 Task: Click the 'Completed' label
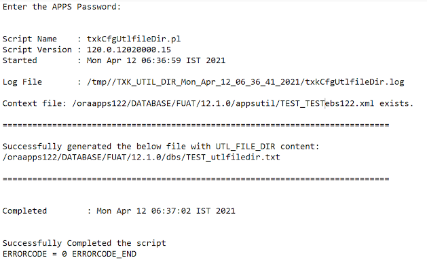pos(25,211)
